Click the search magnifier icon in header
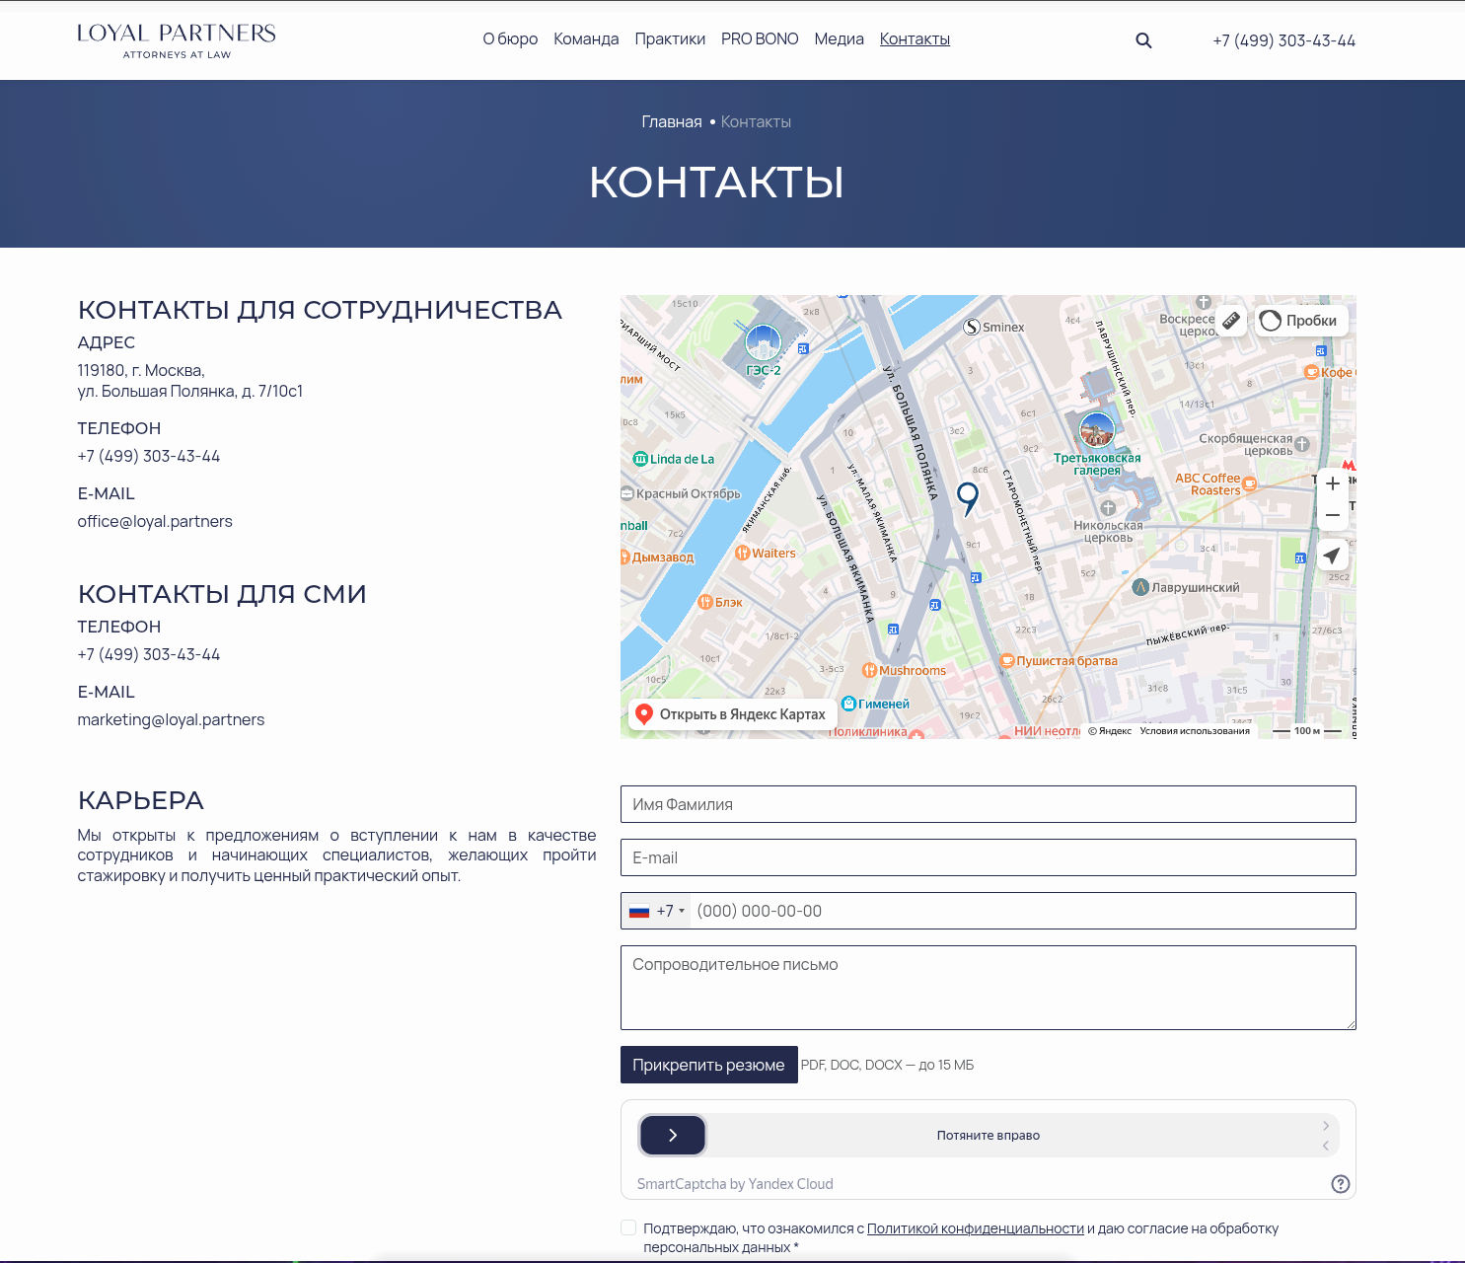This screenshot has height=1263, width=1465. (x=1143, y=40)
